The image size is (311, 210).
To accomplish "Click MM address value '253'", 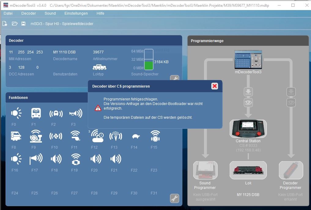I will [x=39, y=52].
